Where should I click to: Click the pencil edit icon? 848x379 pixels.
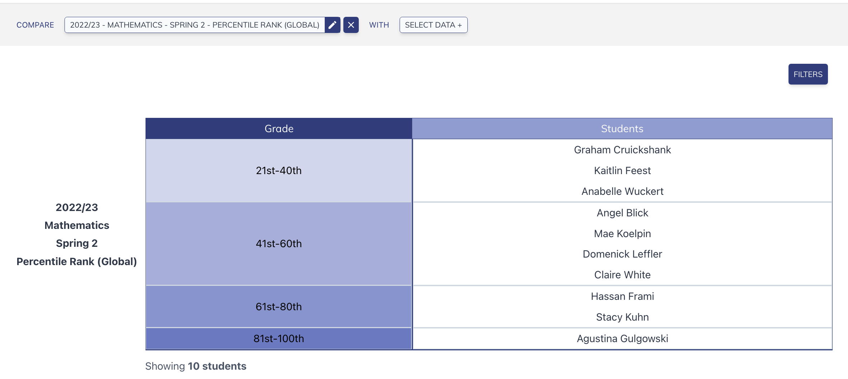point(332,25)
